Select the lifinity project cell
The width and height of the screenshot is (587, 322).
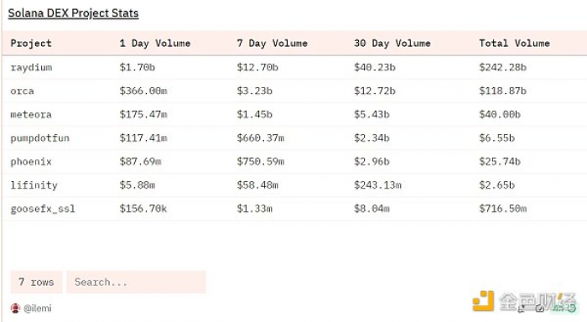(x=34, y=185)
